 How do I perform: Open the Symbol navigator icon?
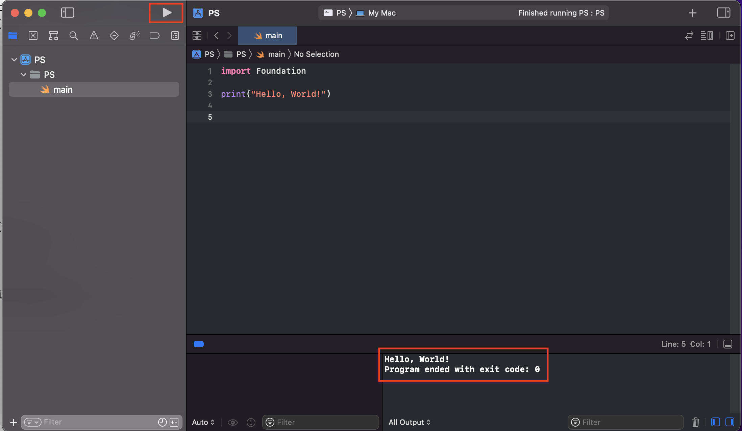tap(53, 36)
